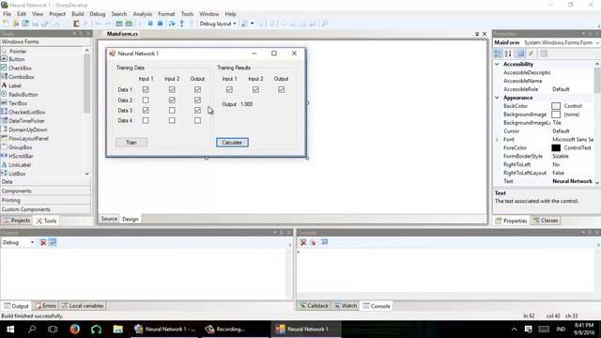Switch to the Projects tab
This screenshot has height=338, width=601.
[x=17, y=221]
